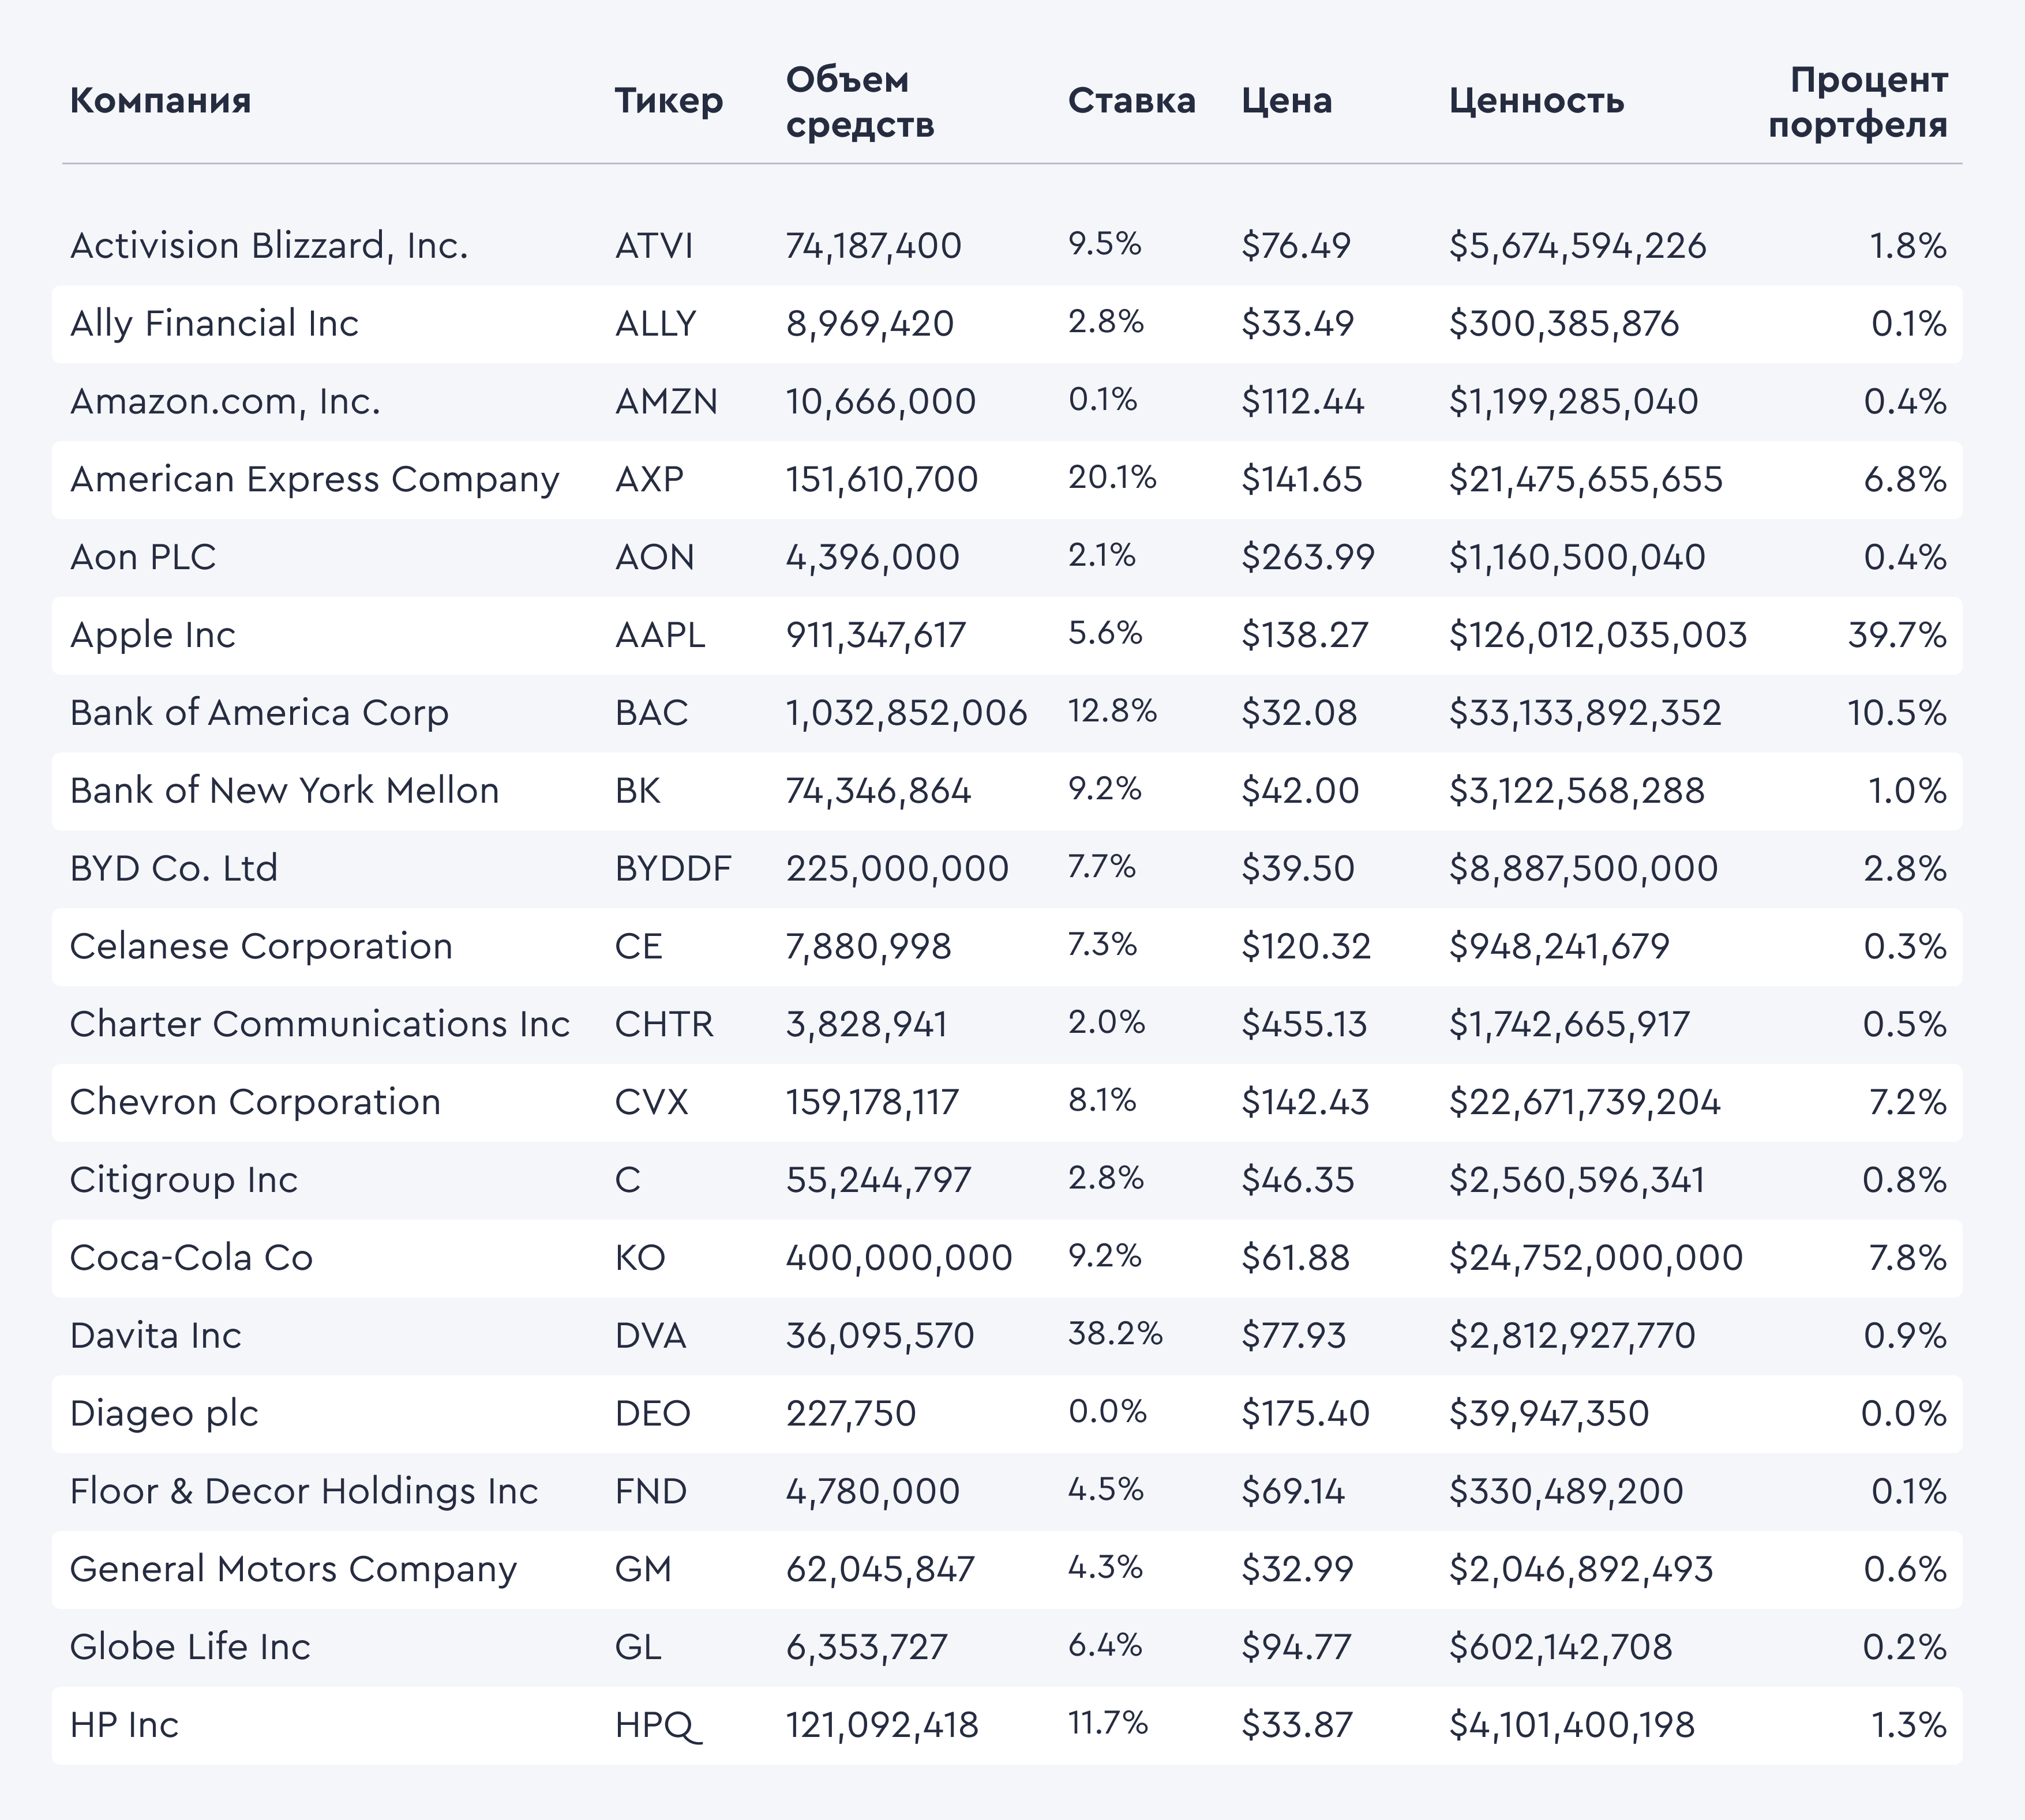Screen dimensions: 2025x1820
Task: Click the price $42.00
Action: pos(1300,791)
